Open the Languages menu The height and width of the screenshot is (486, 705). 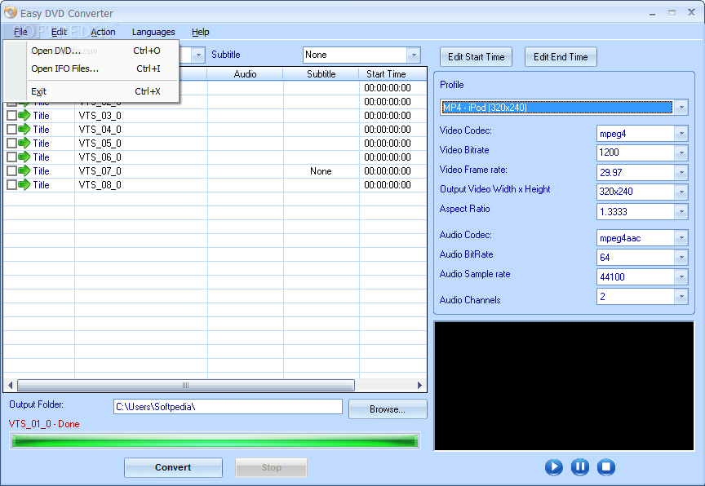pyautogui.click(x=153, y=32)
